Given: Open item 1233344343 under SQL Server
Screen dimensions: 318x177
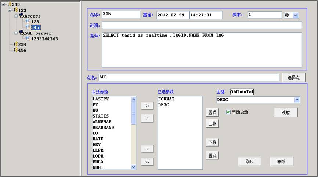Looking at the screenshot, I should pyautogui.click(x=44, y=38).
